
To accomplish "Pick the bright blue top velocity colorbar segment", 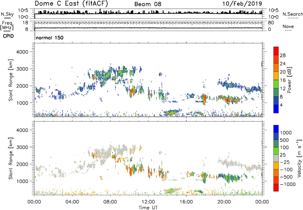I will [x=276, y=129].
